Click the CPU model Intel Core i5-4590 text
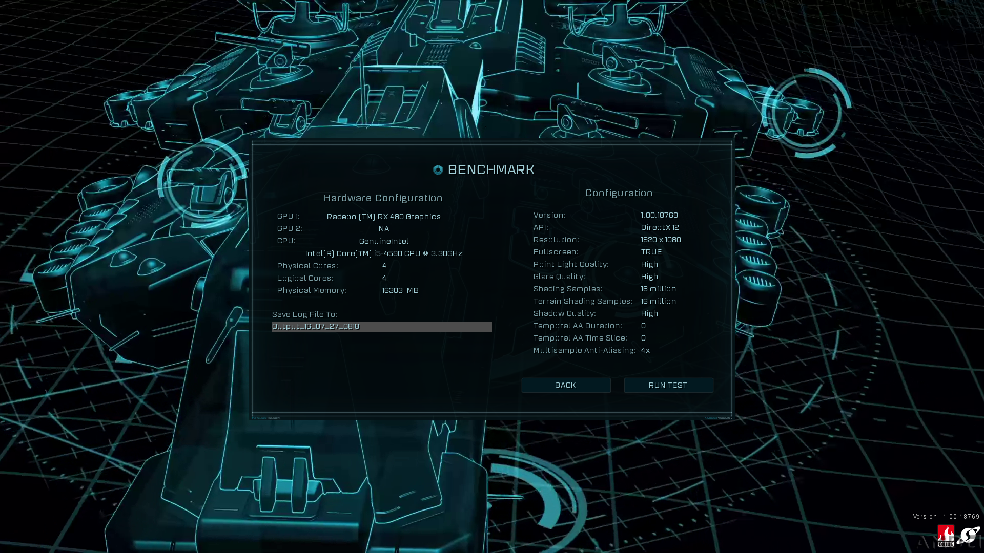This screenshot has height=553, width=984. pos(384,253)
